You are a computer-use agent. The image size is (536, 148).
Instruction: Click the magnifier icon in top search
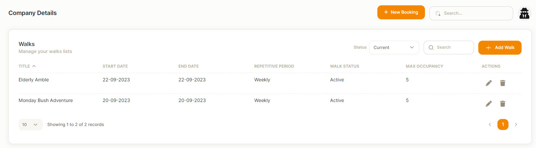(x=438, y=13)
